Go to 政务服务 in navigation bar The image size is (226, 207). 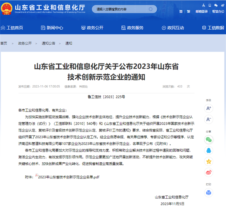click(x=132, y=27)
